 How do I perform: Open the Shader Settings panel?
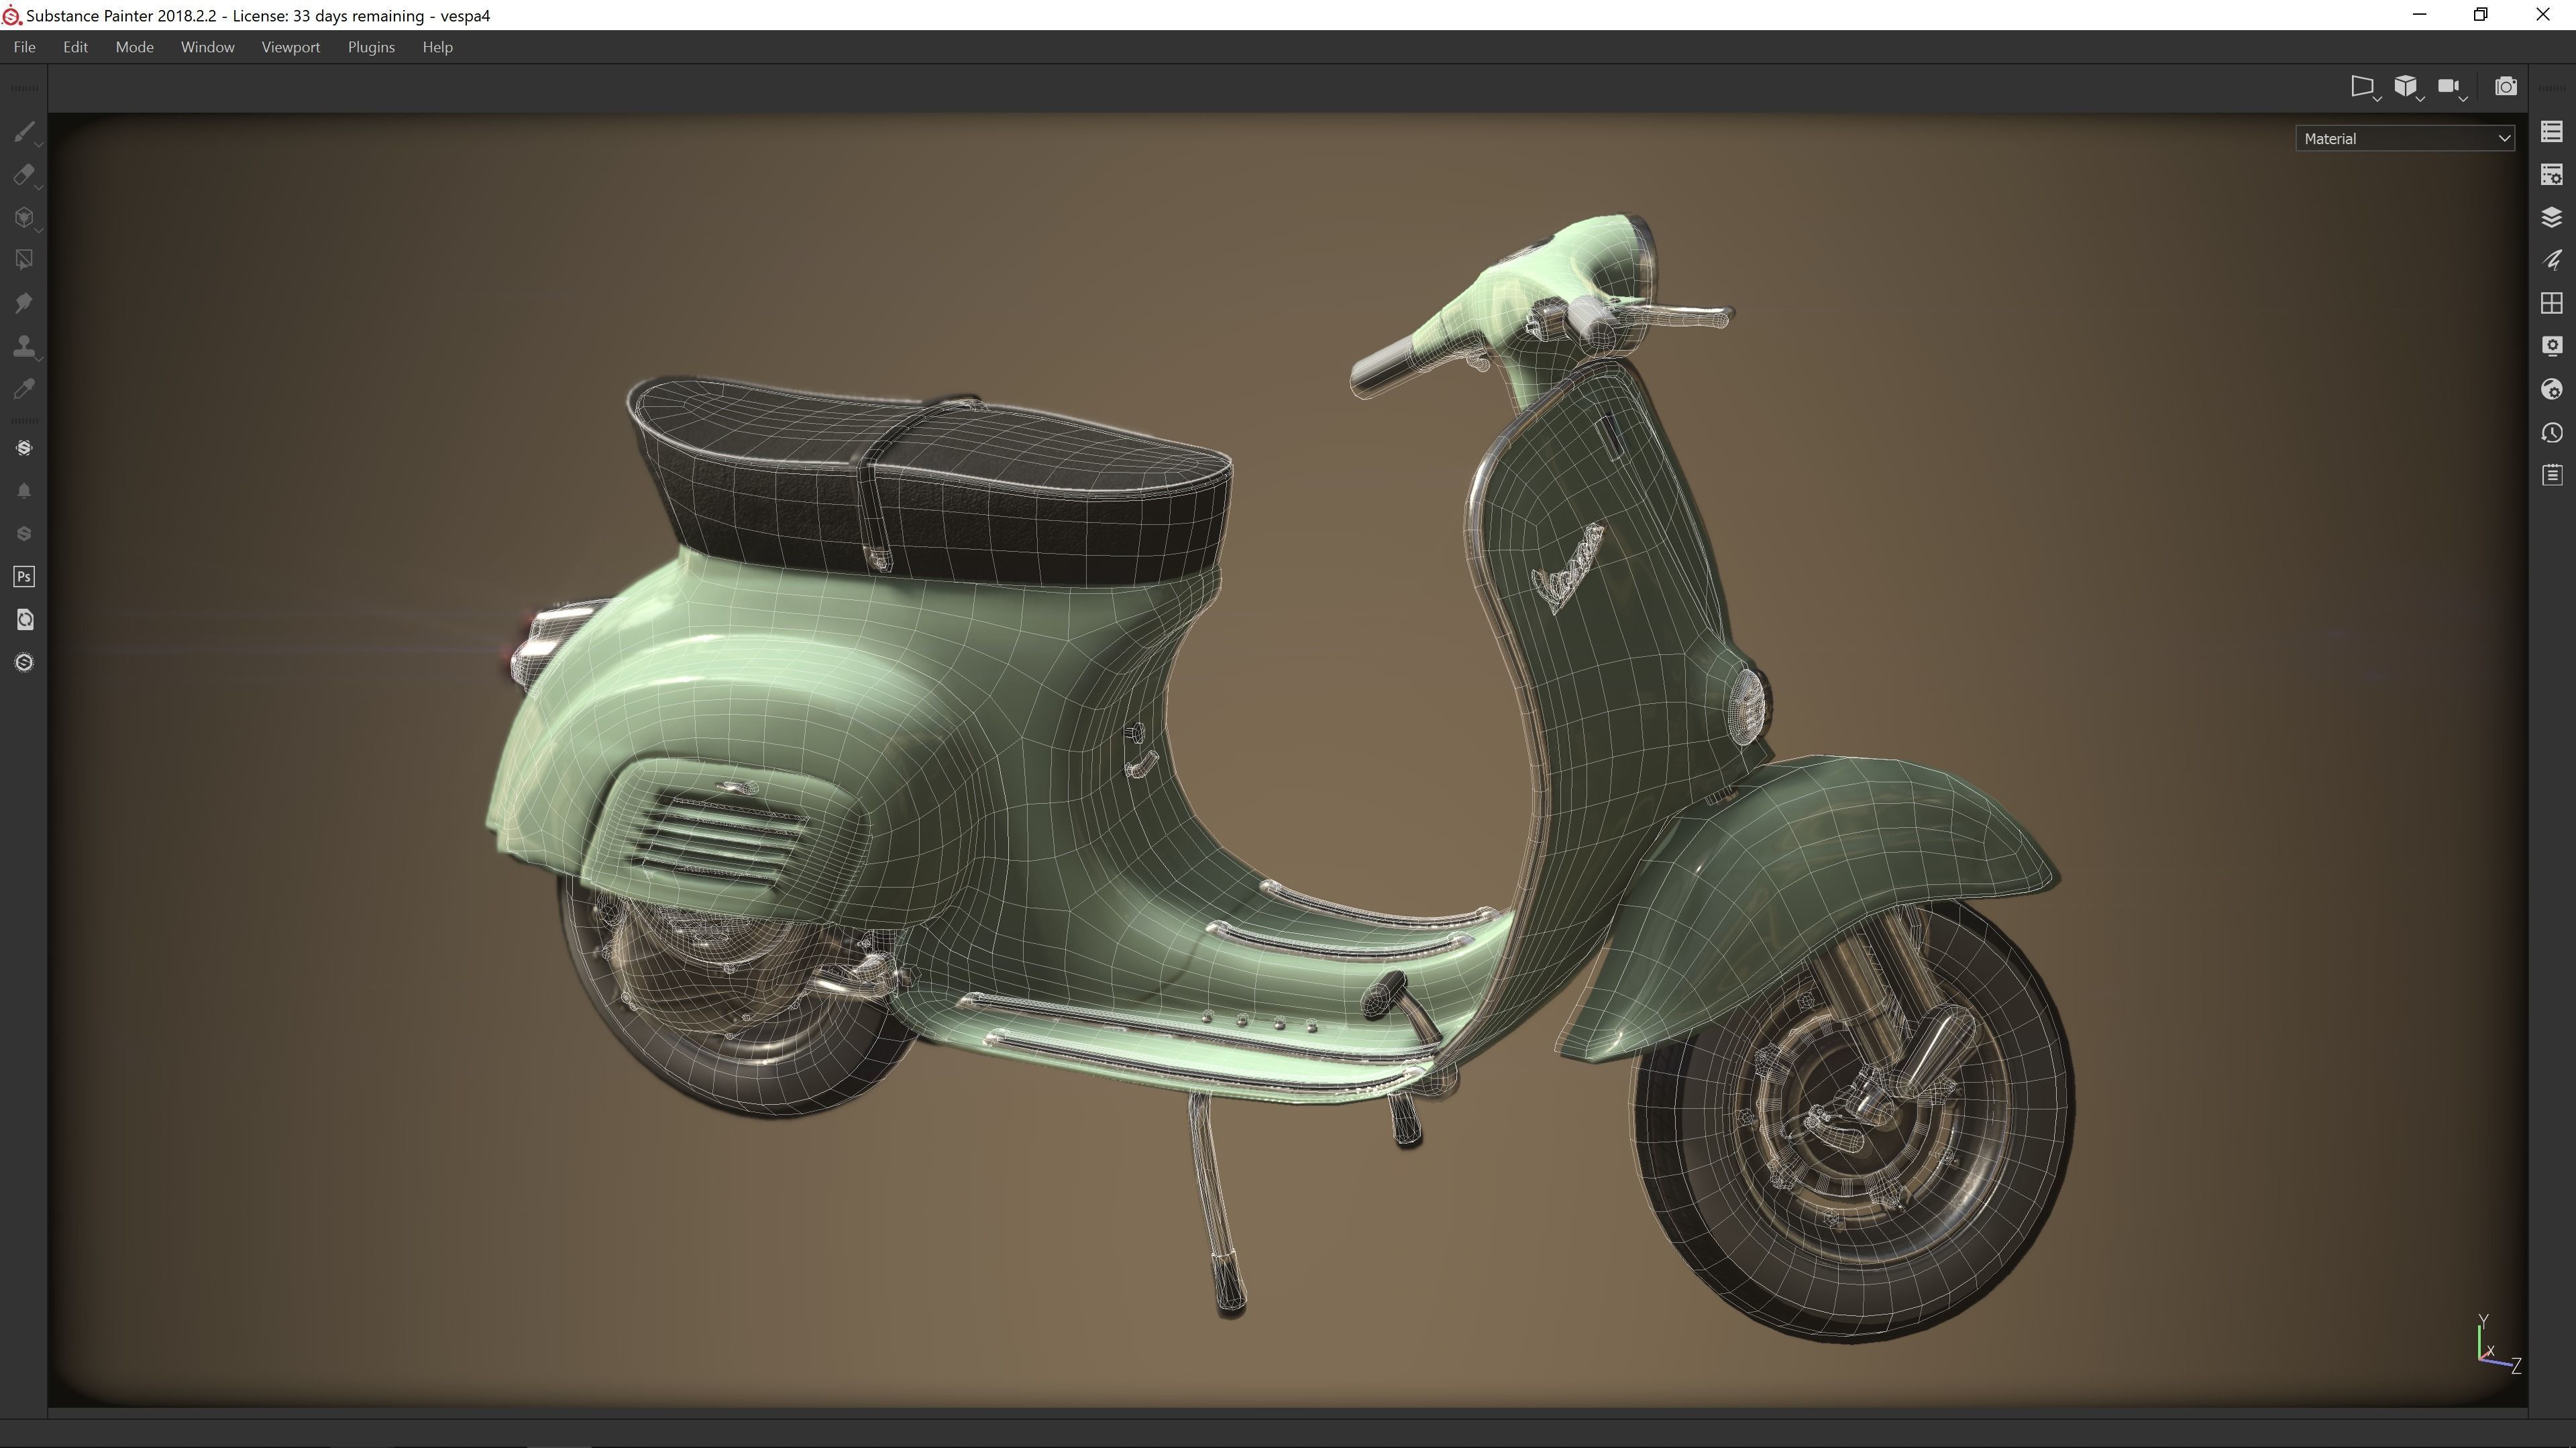point(2551,389)
